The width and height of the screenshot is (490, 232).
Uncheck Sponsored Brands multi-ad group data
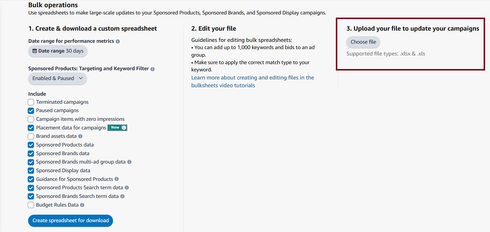coord(31,162)
